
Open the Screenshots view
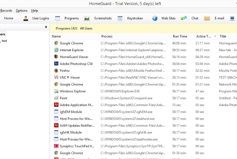103,18
